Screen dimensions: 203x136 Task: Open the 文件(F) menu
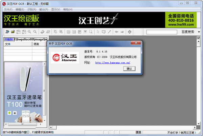pos(8,9)
